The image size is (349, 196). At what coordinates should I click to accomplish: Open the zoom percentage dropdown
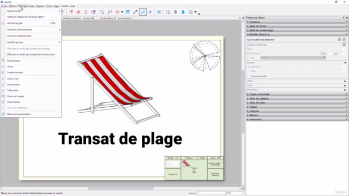(242, 193)
